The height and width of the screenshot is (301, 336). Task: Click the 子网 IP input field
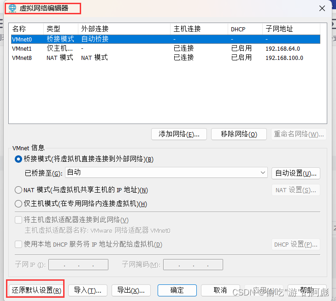[x=78, y=265]
